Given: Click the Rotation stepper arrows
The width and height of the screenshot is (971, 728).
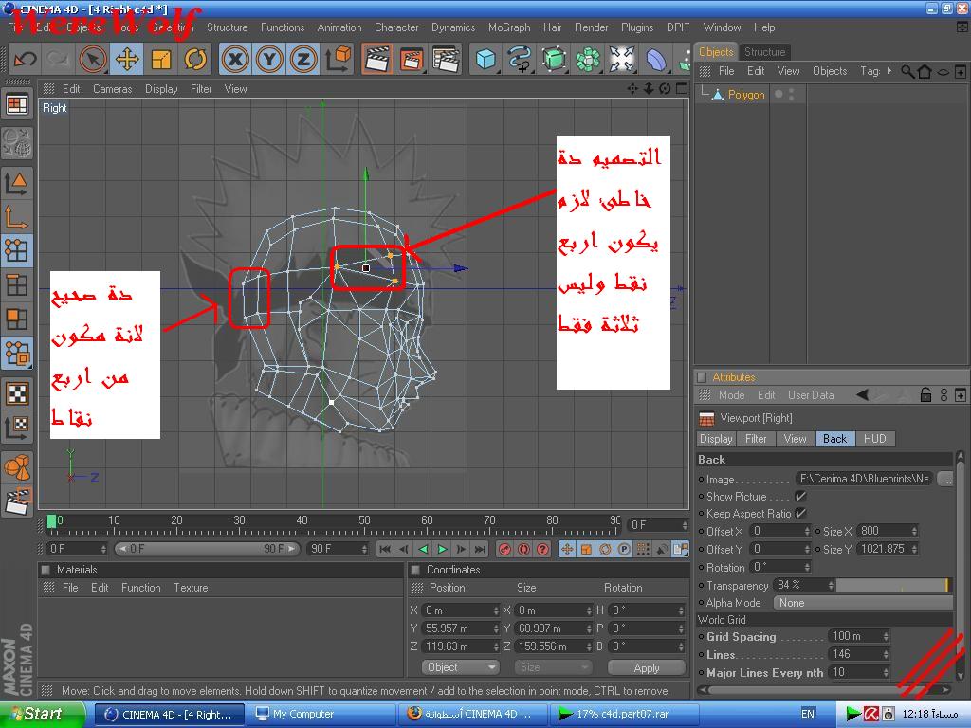Looking at the screenshot, I should (807, 567).
